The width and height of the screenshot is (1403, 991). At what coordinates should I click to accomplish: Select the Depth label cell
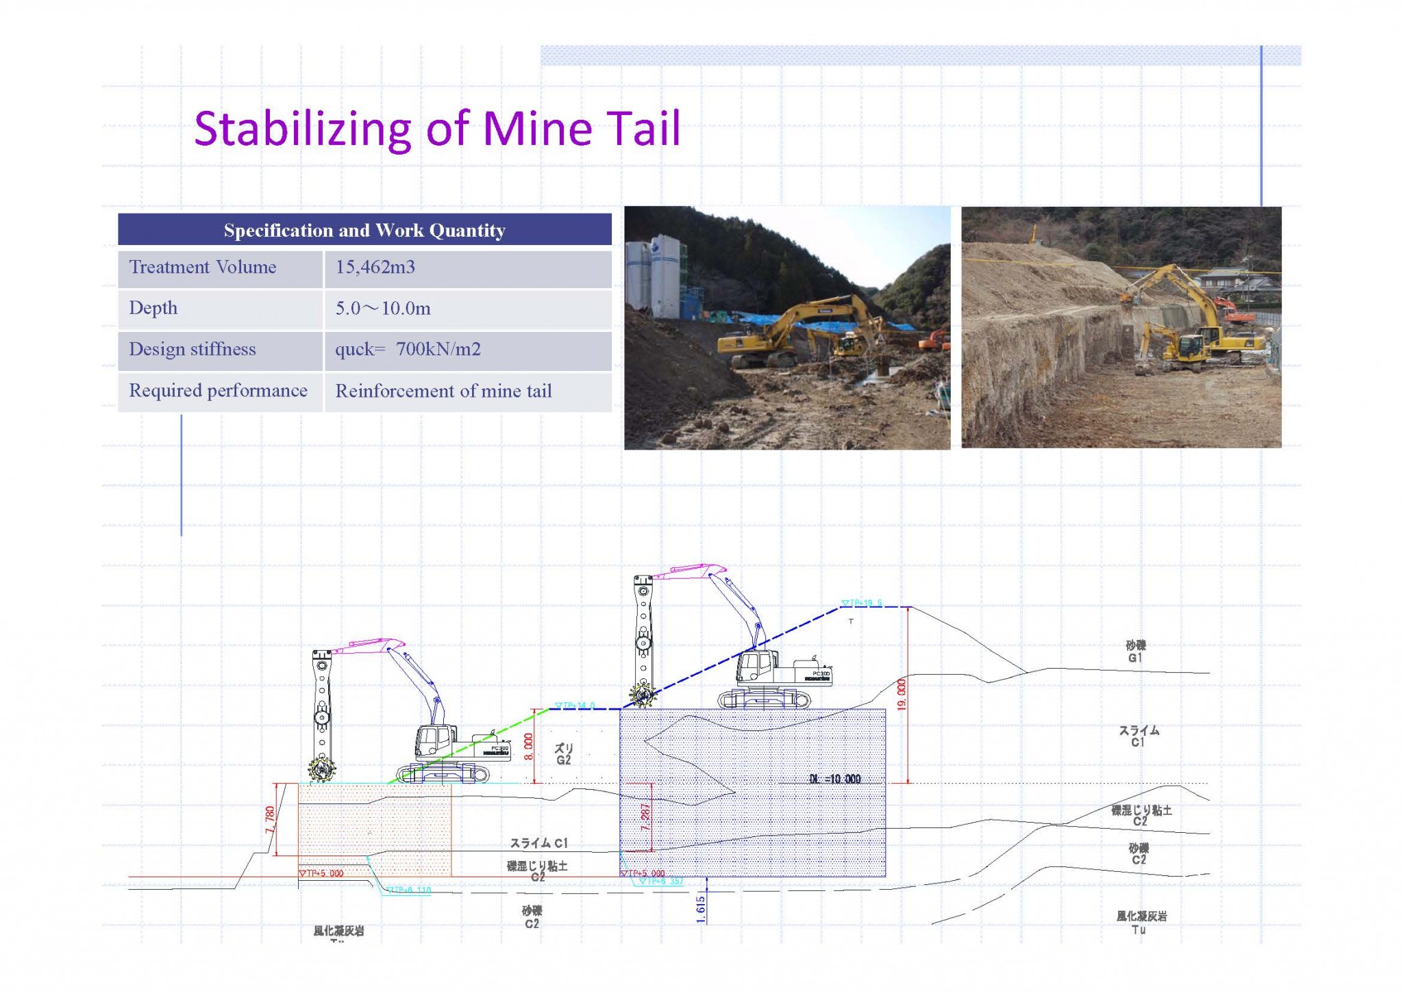pos(220,309)
